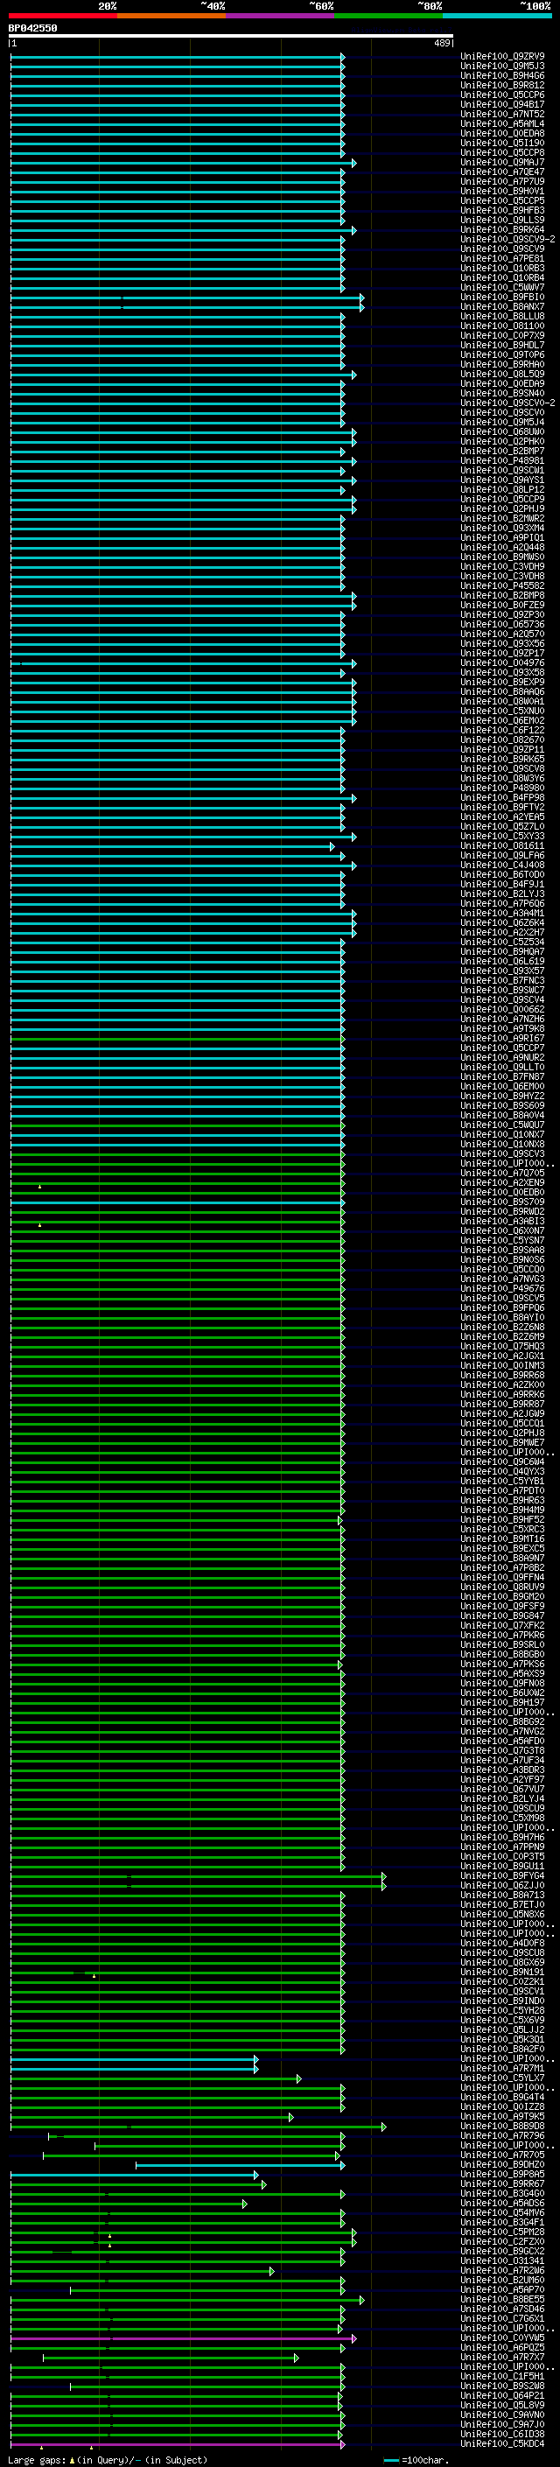The width and height of the screenshot is (560, 2467).
Task: Click the purple alignment bar for C5KDC4
Action: coord(177,2444)
